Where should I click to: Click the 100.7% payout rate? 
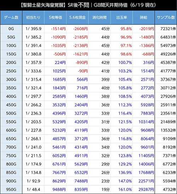pos(125,63)
